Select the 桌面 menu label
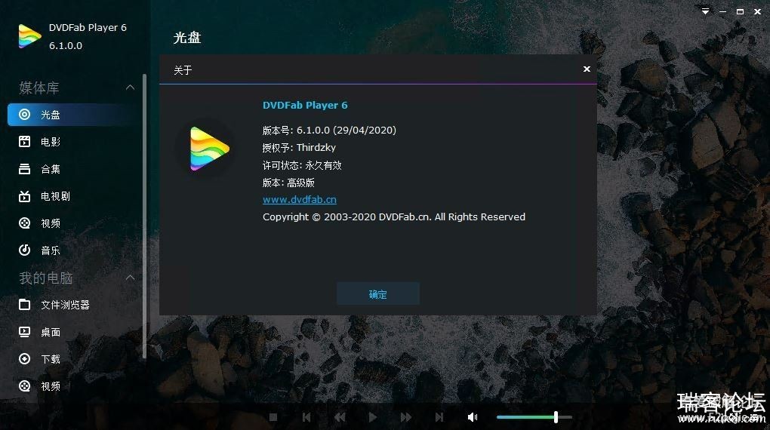Image resolution: width=770 pixels, height=430 pixels. pos(51,332)
